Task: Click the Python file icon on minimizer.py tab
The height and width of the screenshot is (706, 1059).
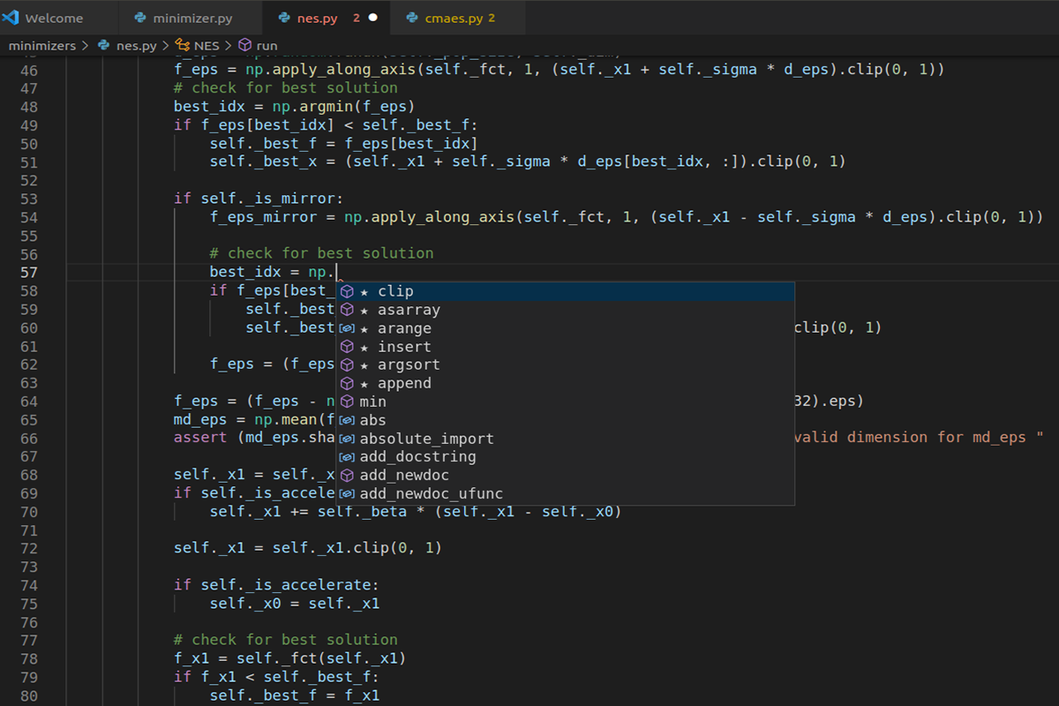Action: point(139,18)
